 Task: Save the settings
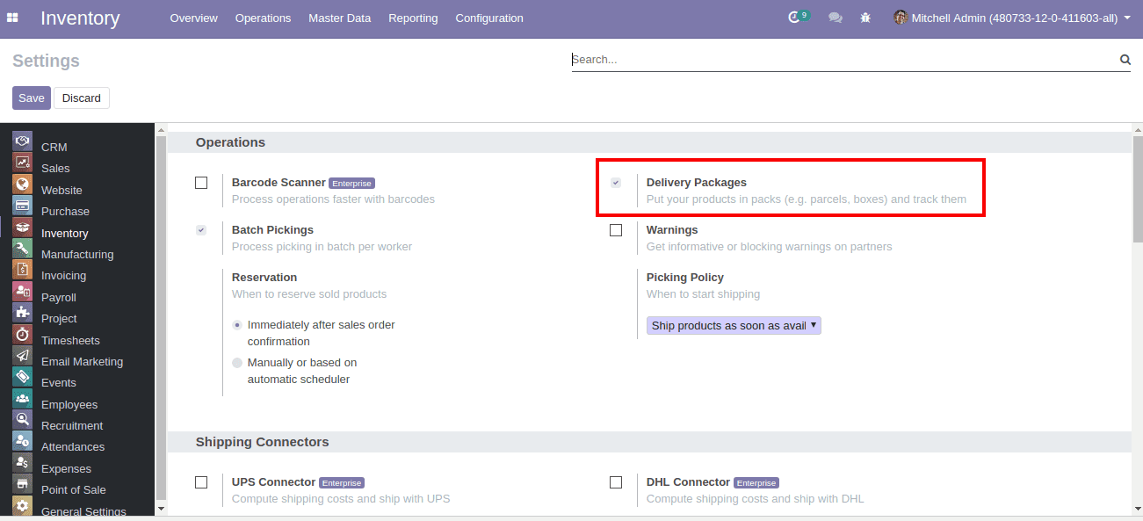tap(32, 98)
